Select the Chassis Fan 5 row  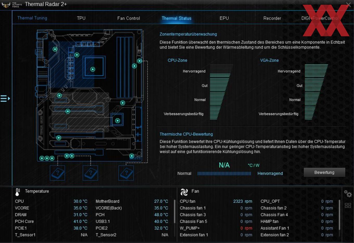pos(216,221)
